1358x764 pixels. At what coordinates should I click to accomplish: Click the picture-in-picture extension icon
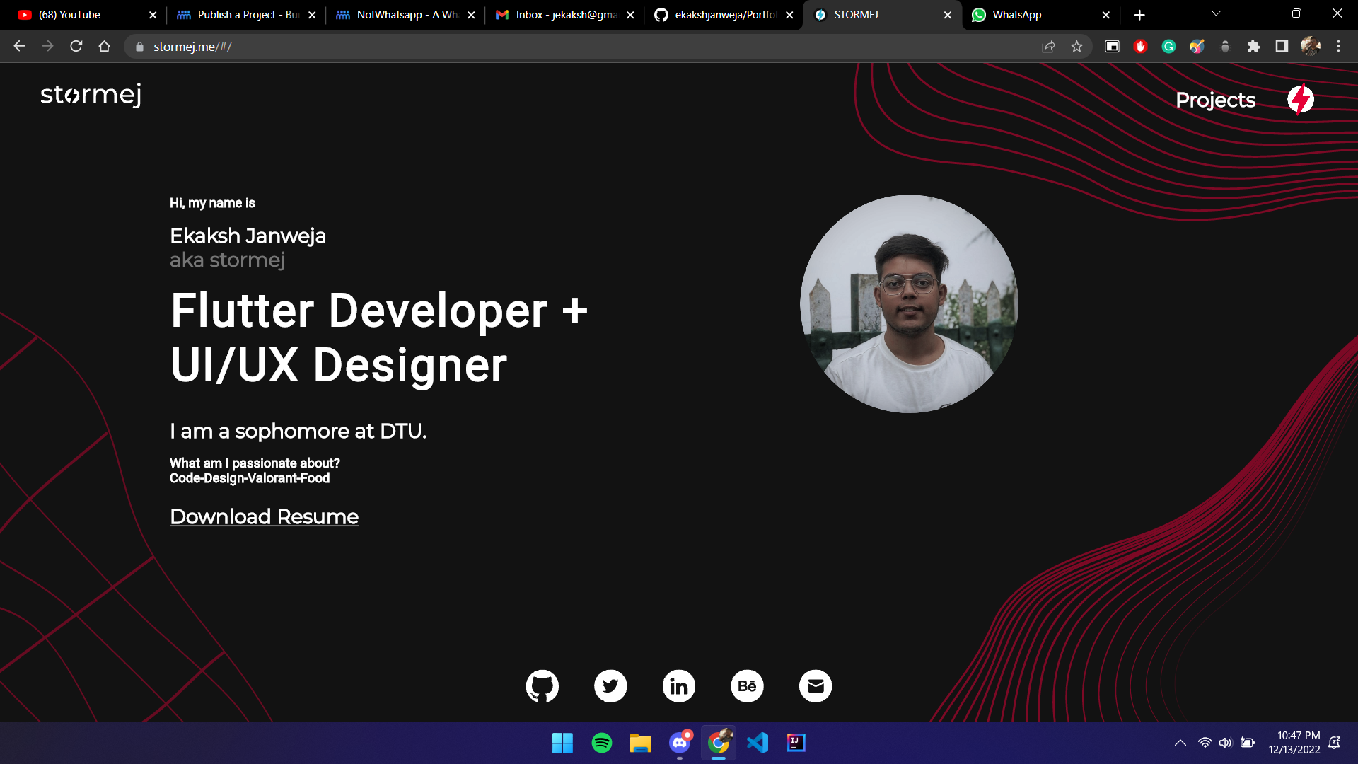pyautogui.click(x=1112, y=47)
